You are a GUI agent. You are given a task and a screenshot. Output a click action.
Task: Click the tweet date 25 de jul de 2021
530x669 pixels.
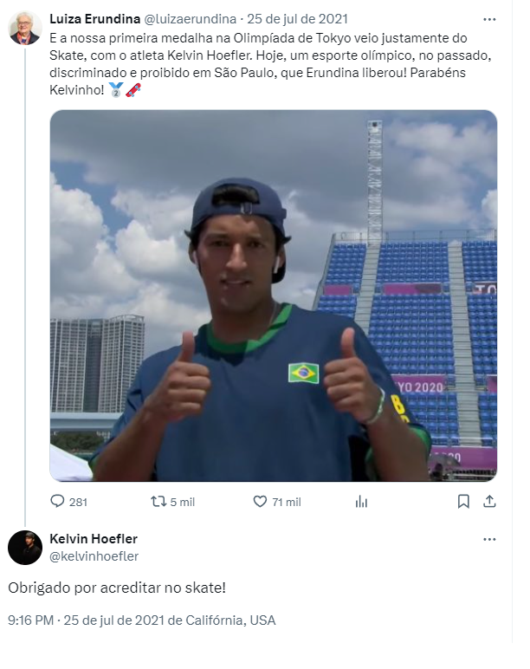click(x=297, y=16)
